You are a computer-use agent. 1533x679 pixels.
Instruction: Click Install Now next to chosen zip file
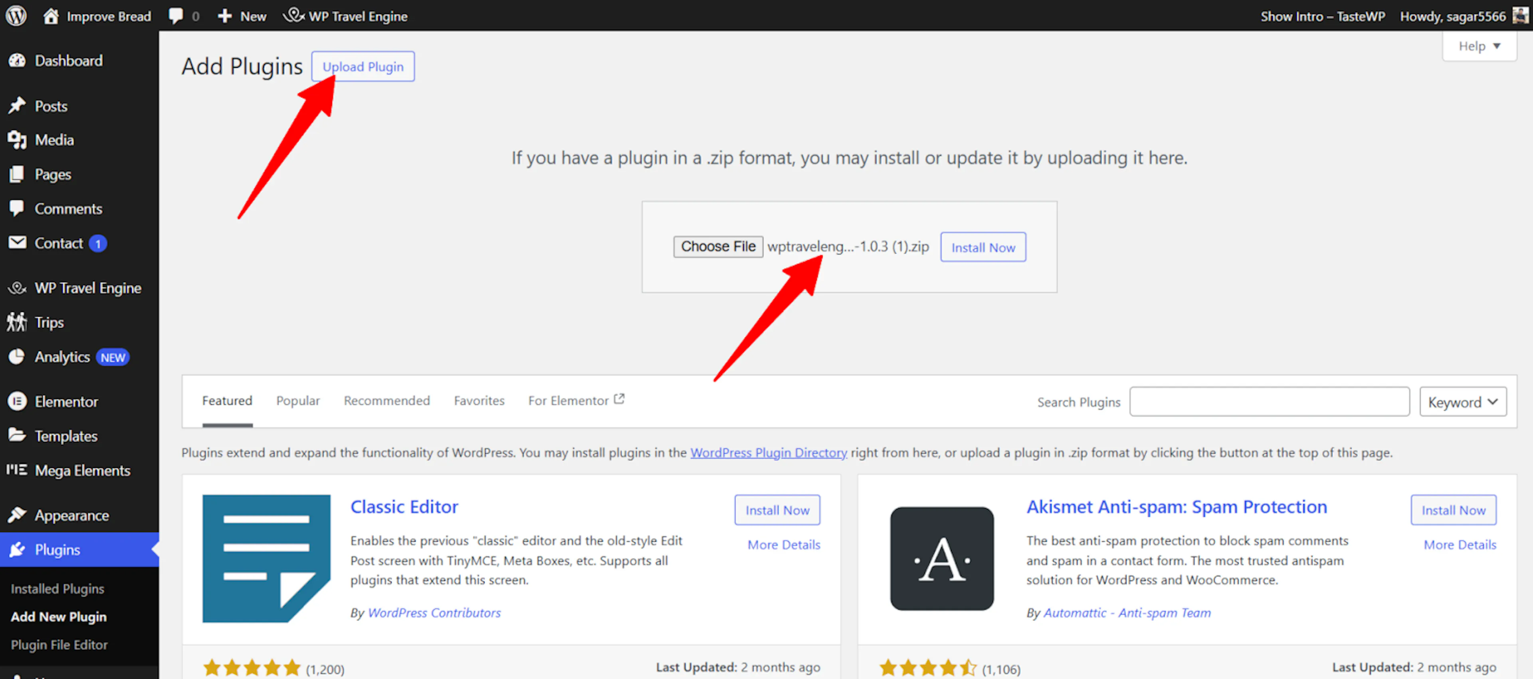click(982, 247)
